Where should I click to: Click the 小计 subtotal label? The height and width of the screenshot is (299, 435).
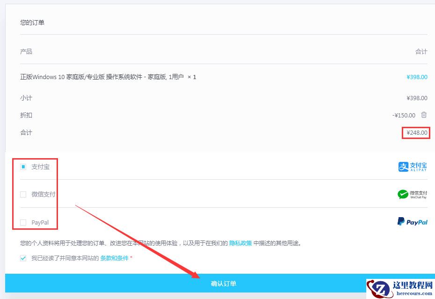[26, 98]
